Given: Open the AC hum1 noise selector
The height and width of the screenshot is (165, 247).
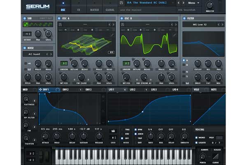Looking at the screenshot, I should pos(34,54).
